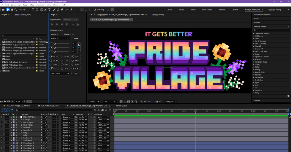Viewport: 291px width, 152px height.
Task: Expand the Animation Presets category
Action: [253, 34]
